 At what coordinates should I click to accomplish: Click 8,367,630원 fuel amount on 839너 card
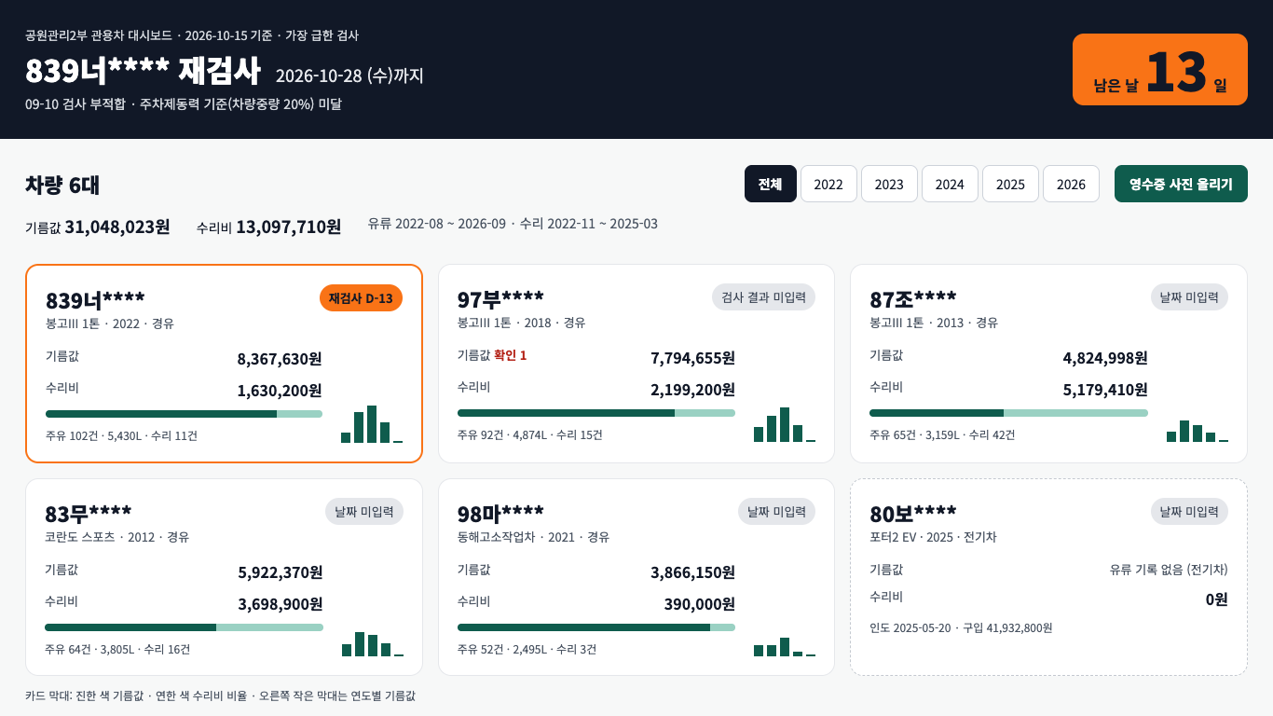[280, 359]
